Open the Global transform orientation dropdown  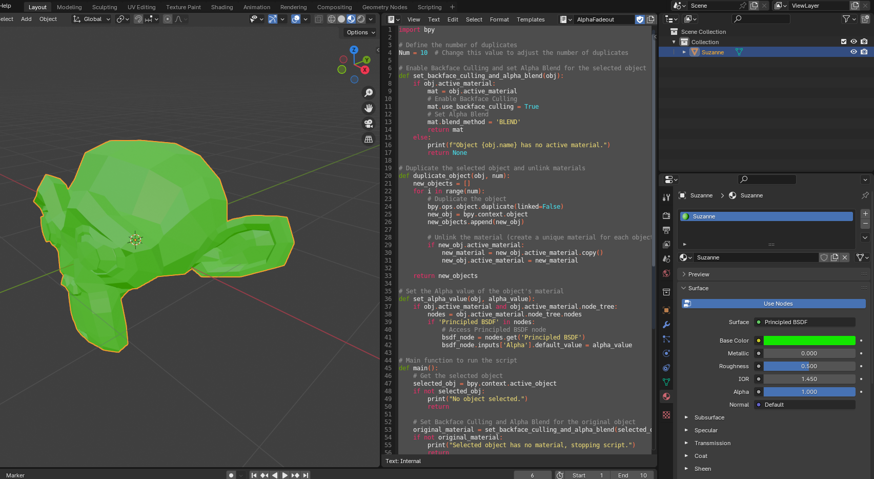[92, 19]
